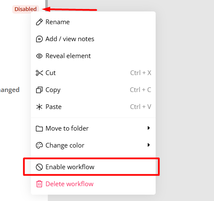Click the circle-slash Enable workflow icon
This screenshot has width=214, height=201.
click(39, 167)
